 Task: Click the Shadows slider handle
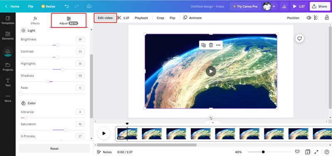[x=48, y=81]
